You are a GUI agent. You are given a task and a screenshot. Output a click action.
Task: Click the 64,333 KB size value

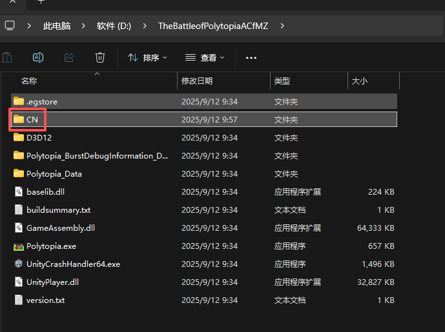[376, 228]
